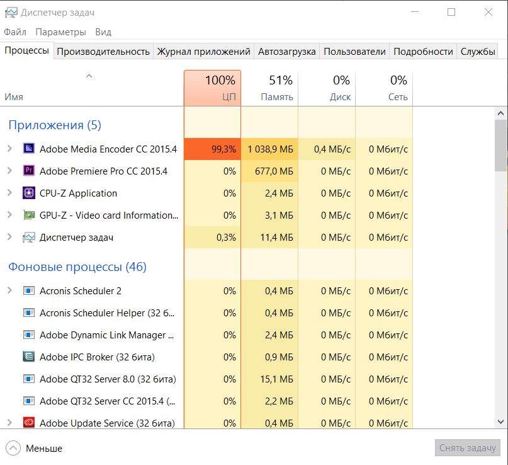This screenshot has width=508, height=465.
Task: Select the Adobe QT32 Server 8.0 name
Action: 108,379
